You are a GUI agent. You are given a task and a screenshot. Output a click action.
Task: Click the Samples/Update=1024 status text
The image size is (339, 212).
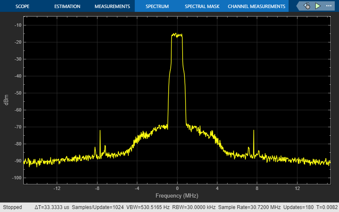point(98,207)
